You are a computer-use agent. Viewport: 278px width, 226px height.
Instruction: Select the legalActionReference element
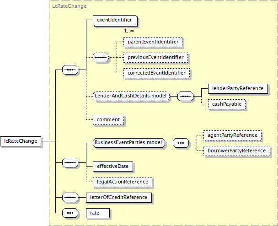[123, 182]
